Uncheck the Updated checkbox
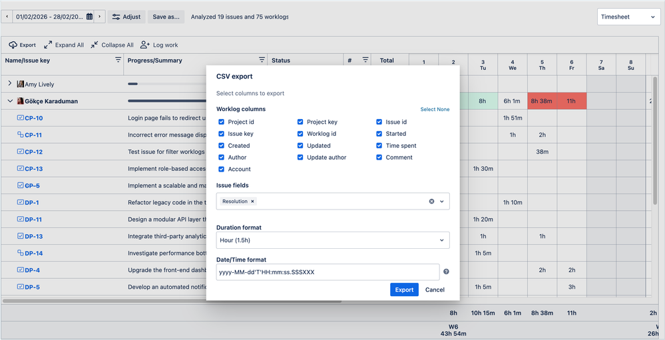 coord(300,146)
